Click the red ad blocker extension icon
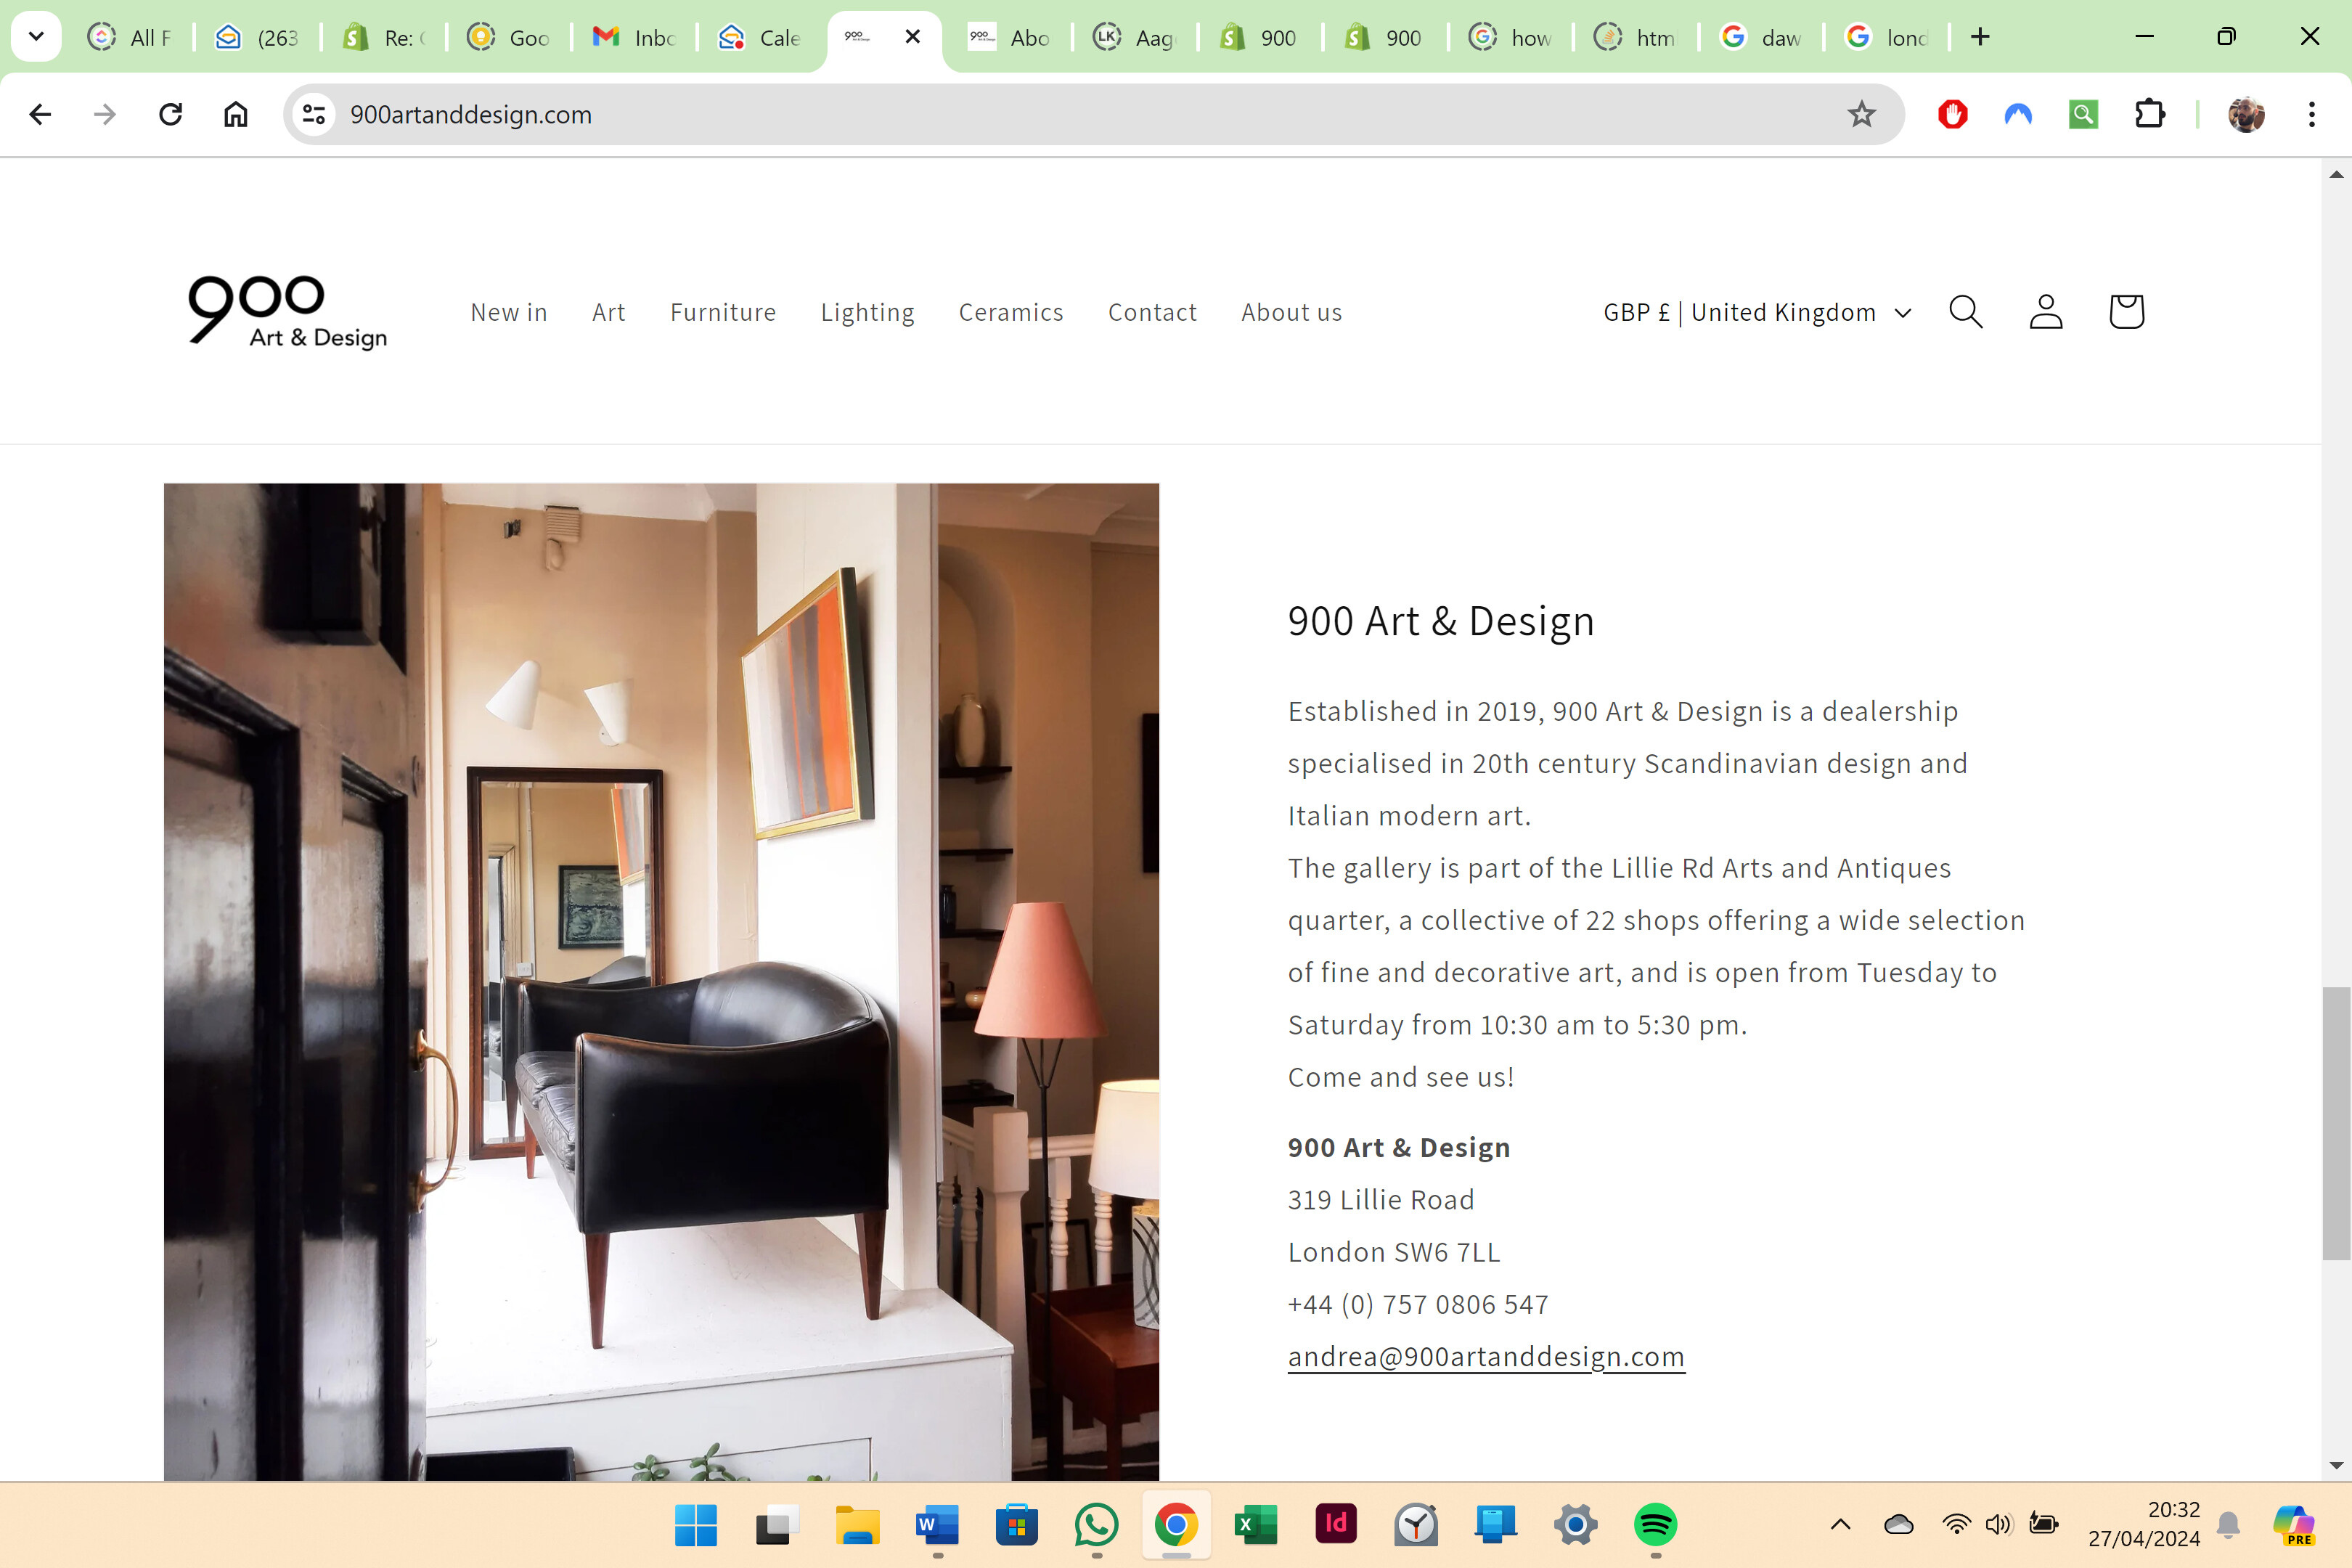The height and width of the screenshot is (1568, 2352). [1952, 115]
